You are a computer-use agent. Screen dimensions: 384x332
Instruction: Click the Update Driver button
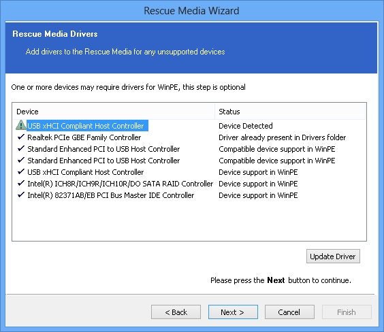(x=333, y=256)
